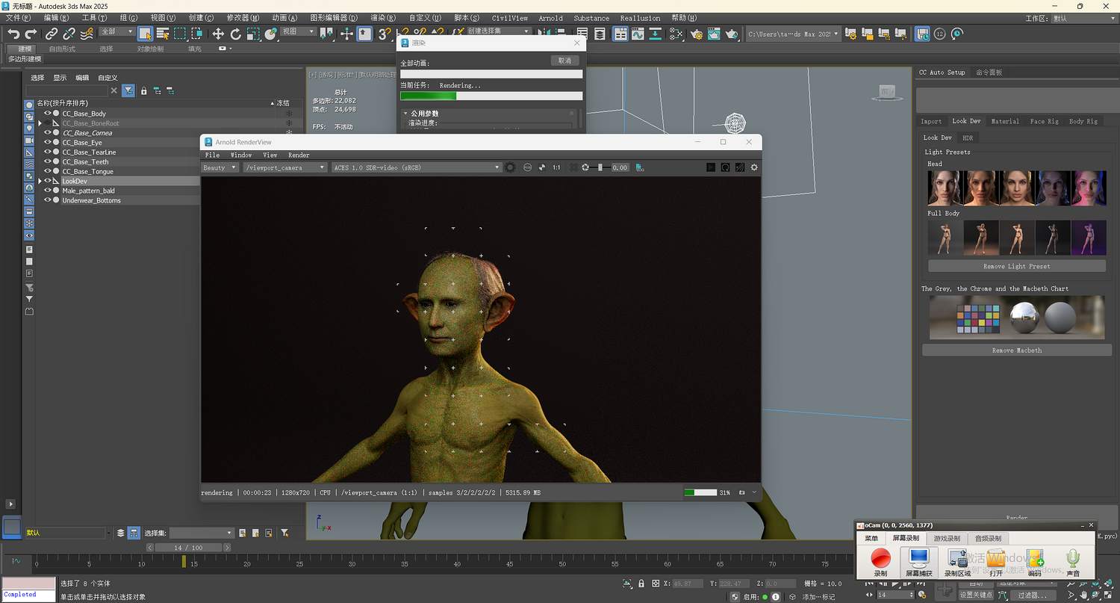Image resolution: width=1120 pixels, height=603 pixels.
Task: Hide the CC_Base_TearLine object
Action: [x=48, y=152]
